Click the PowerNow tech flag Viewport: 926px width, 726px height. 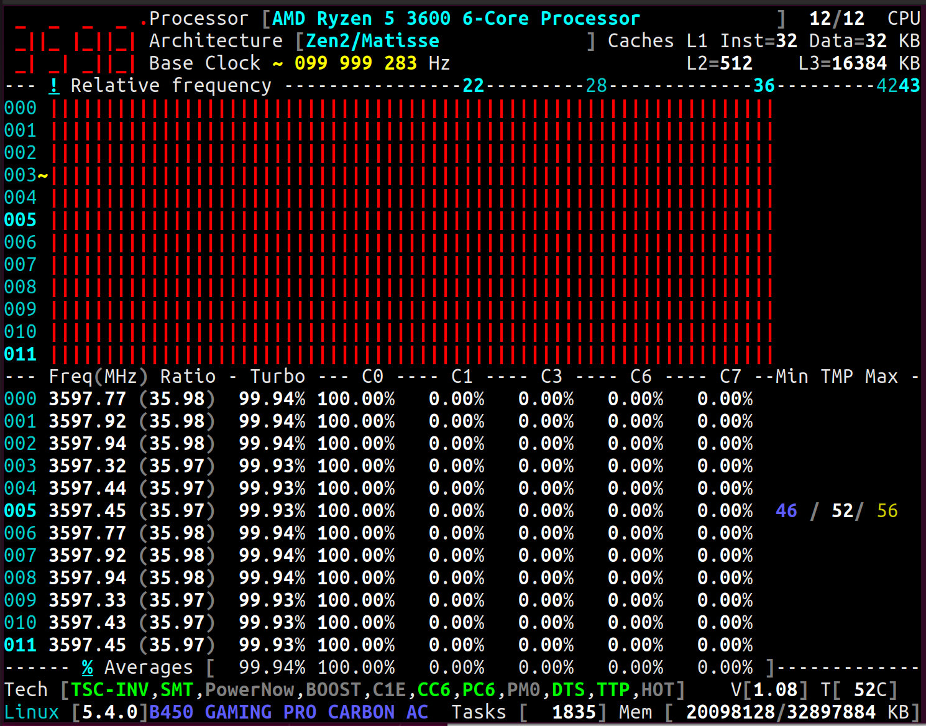click(249, 690)
